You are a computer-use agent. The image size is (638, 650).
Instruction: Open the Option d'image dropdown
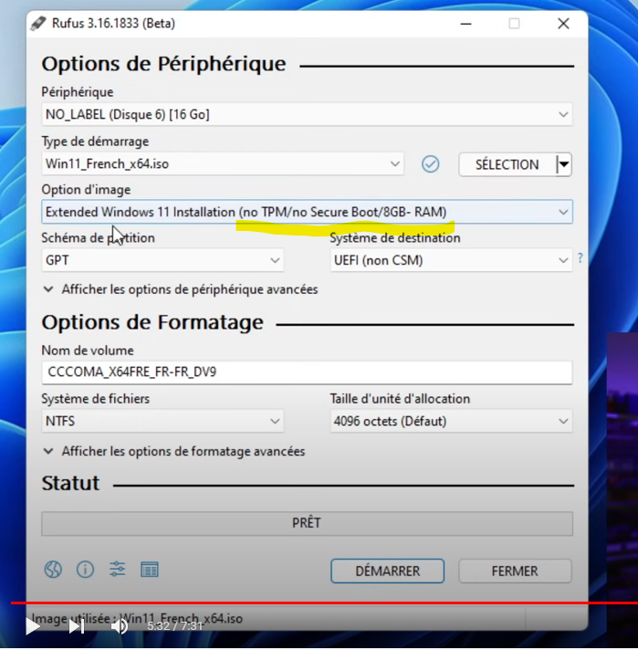[x=307, y=212]
